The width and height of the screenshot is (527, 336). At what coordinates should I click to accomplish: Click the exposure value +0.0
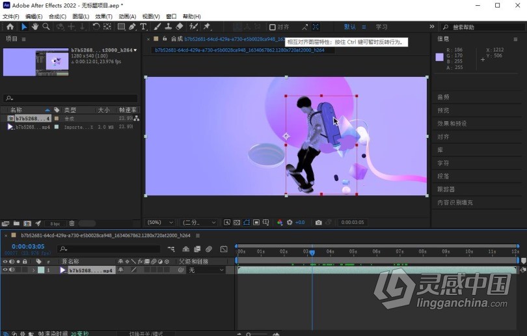point(300,222)
